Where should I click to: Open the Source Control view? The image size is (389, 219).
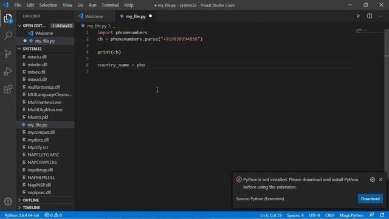[8, 54]
